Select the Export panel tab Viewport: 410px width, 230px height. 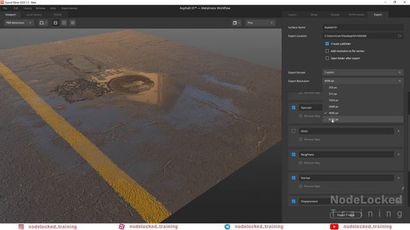(x=378, y=15)
